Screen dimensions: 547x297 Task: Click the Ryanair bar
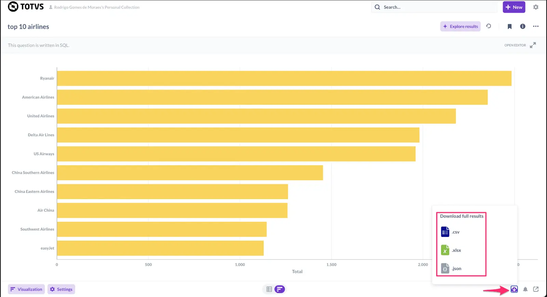[x=284, y=79]
